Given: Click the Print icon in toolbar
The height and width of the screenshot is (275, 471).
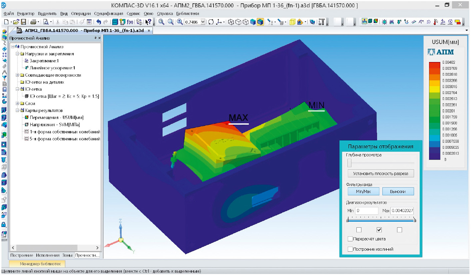Looking at the screenshot, I should click(33, 22).
